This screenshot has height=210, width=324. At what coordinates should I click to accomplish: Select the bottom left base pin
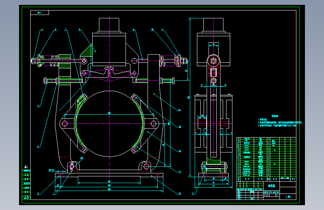pos(72,166)
